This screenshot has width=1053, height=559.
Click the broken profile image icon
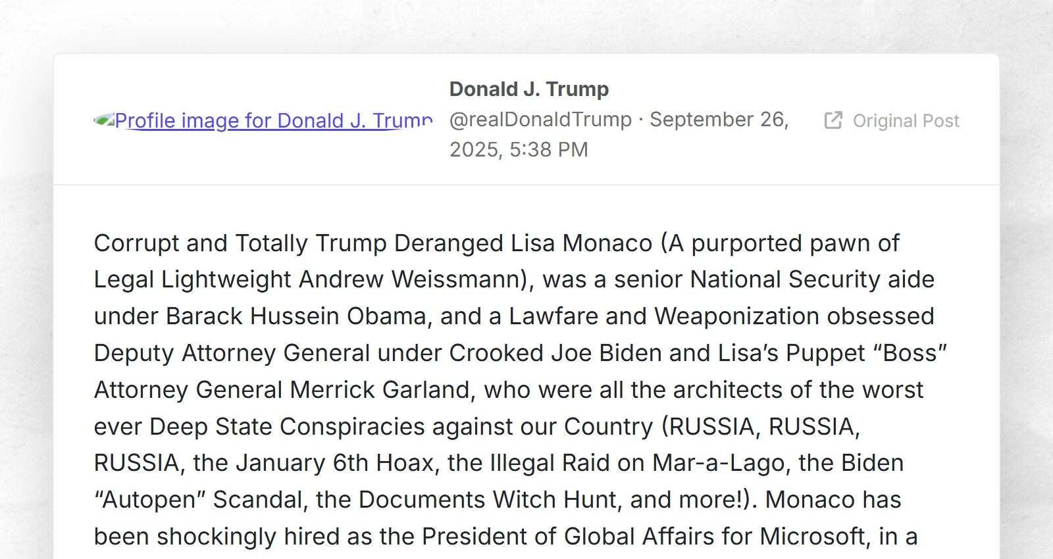pos(104,120)
